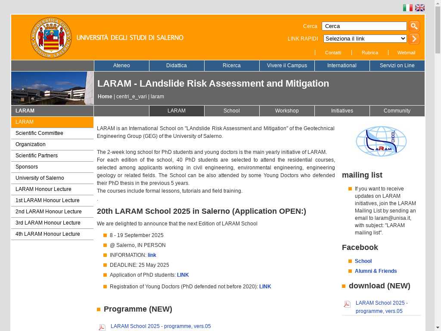
Task: Select the Workshop tab
Action: click(287, 111)
